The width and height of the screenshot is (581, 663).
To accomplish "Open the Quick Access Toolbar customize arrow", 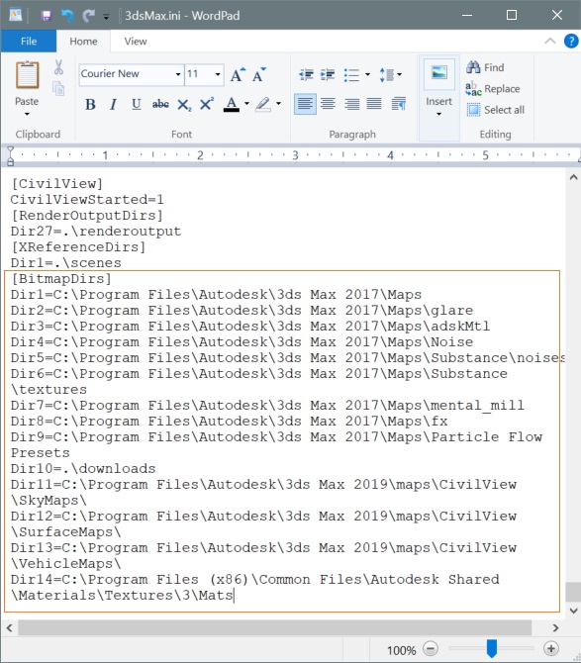I will 106,17.
